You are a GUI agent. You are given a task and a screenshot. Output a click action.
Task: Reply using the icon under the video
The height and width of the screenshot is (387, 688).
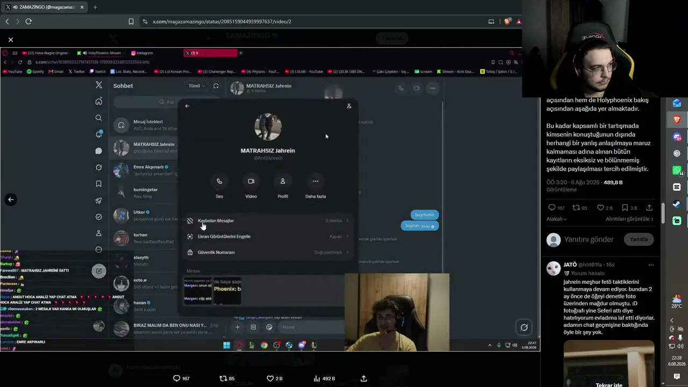(181, 378)
